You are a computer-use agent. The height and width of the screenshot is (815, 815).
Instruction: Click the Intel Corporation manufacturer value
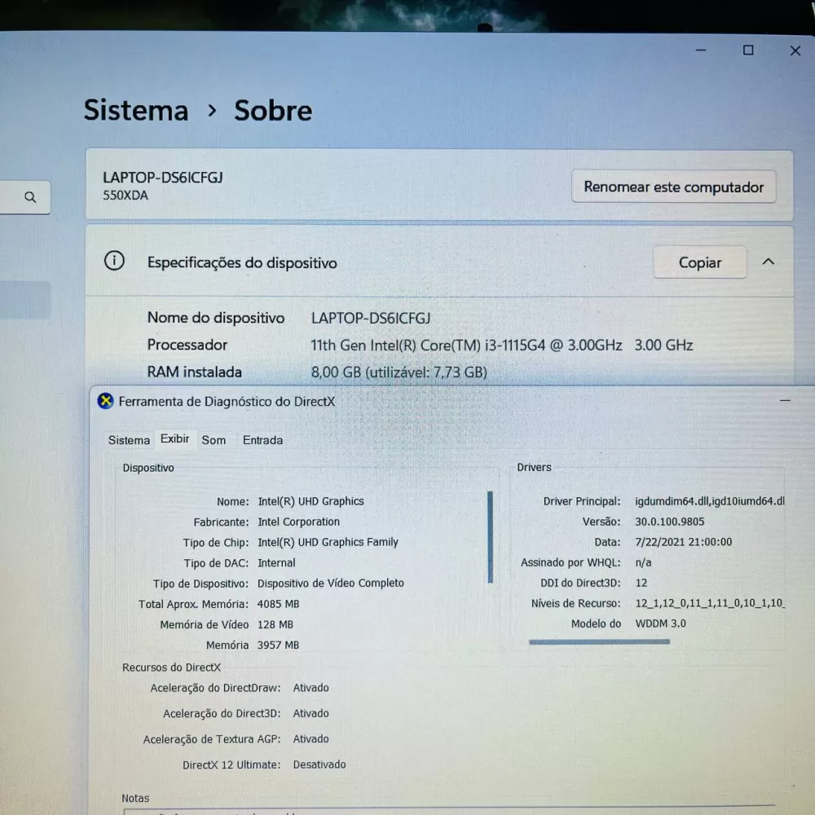(x=299, y=522)
